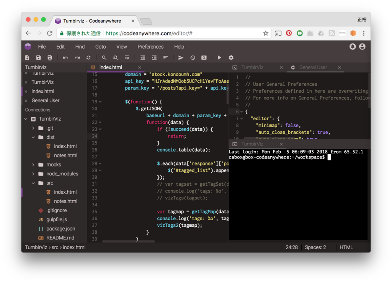Open the File menu
The image size is (392, 283).
click(x=42, y=47)
